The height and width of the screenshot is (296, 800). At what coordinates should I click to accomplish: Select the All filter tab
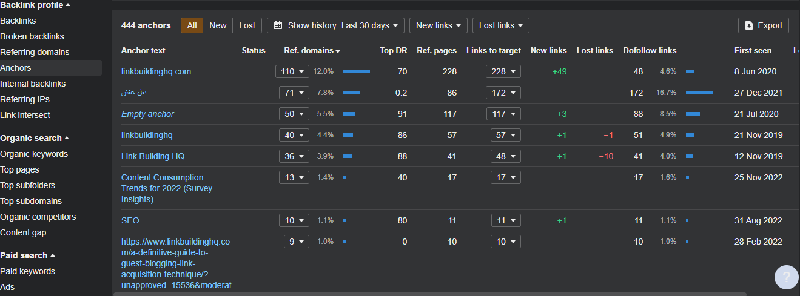tap(192, 25)
